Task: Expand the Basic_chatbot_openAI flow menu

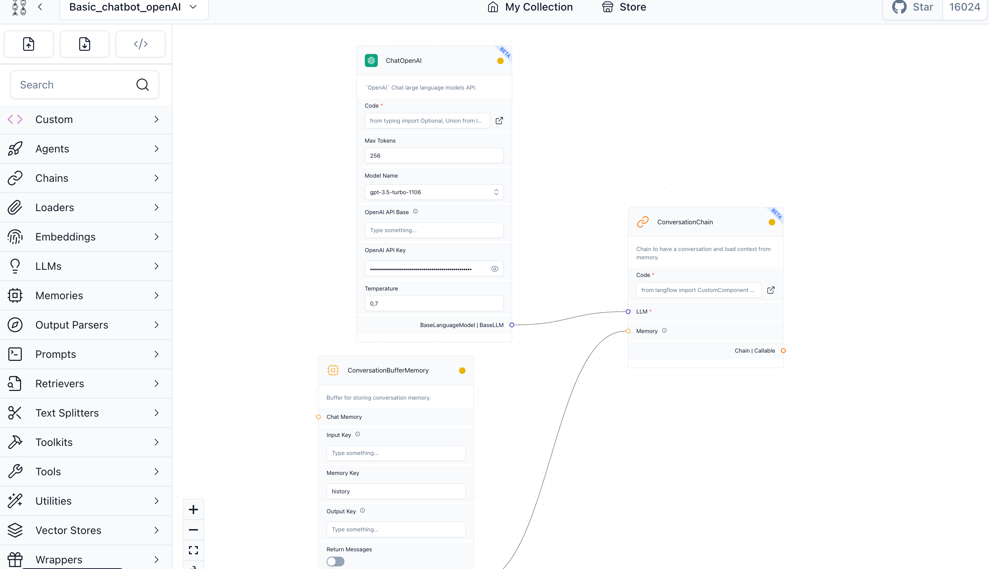Action: click(193, 7)
